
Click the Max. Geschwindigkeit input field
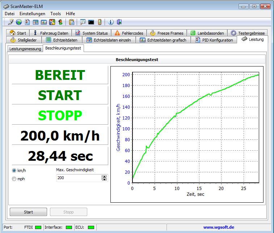tap(79, 178)
